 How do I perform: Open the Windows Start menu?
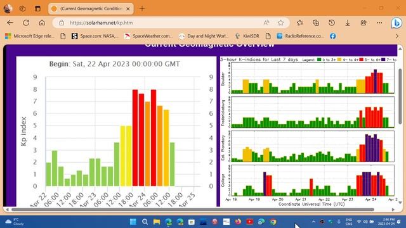pyautogui.click(x=133, y=222)
